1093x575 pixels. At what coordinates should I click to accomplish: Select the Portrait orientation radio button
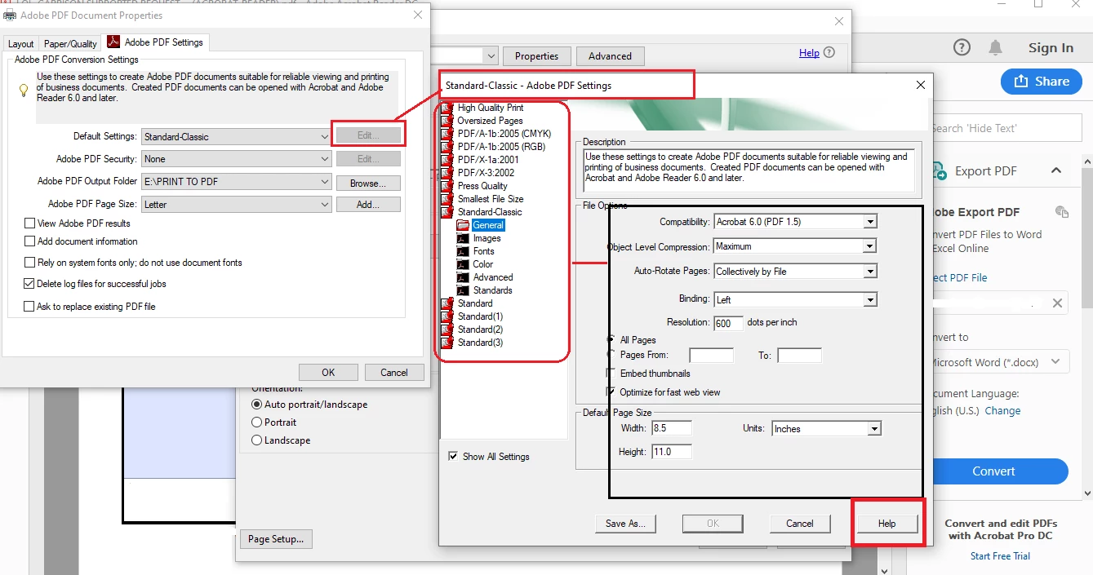click(257, 422)
